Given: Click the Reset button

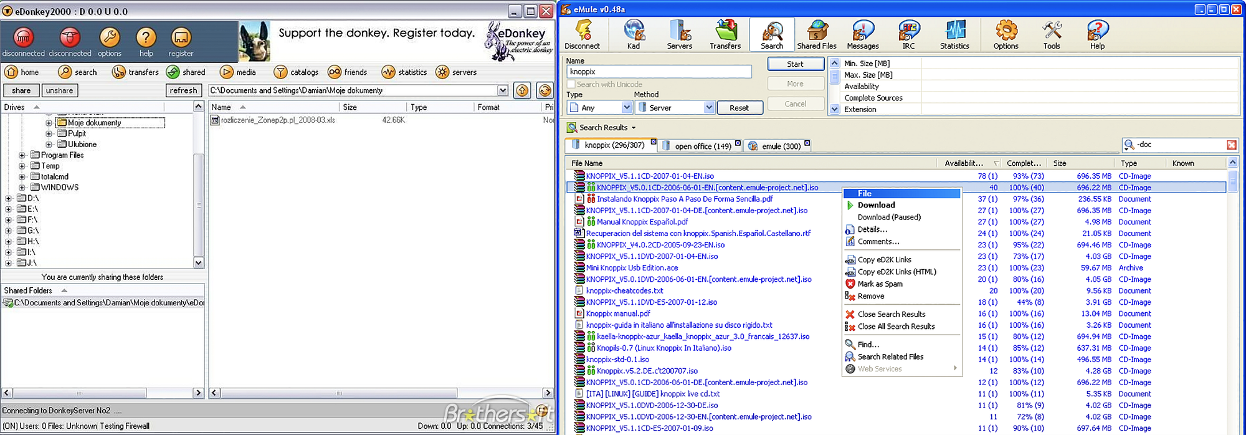Looking at the screenshot, I should [739, 108].
